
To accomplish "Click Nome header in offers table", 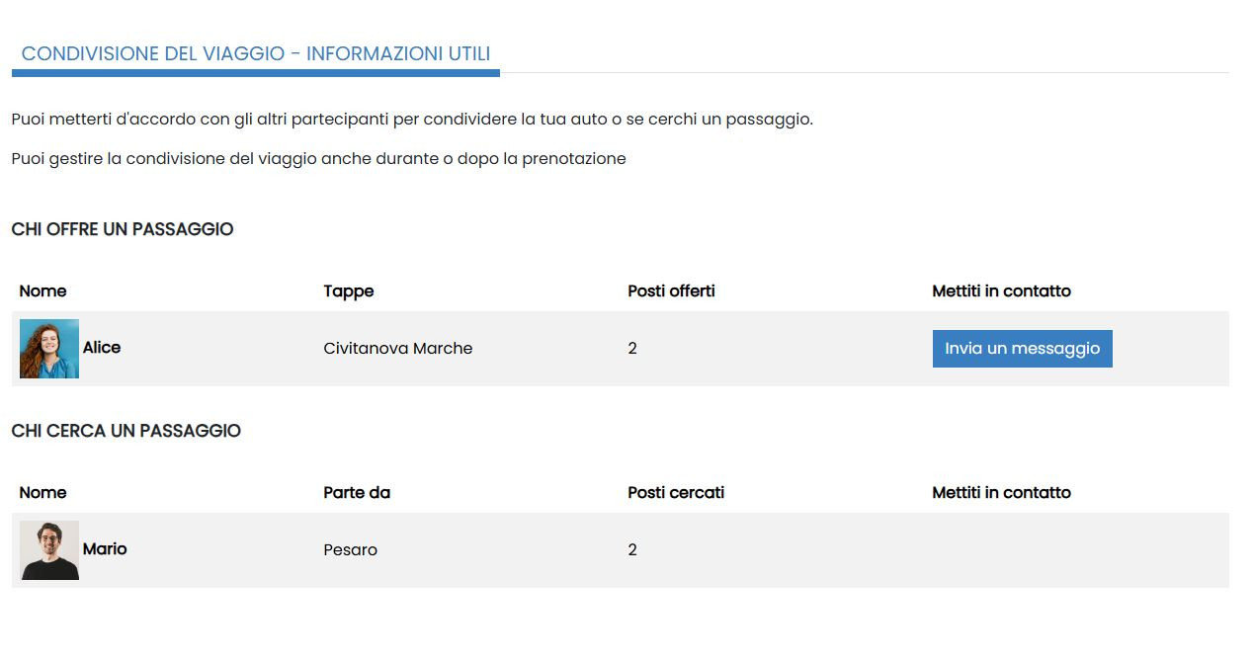I will (43, 291).
